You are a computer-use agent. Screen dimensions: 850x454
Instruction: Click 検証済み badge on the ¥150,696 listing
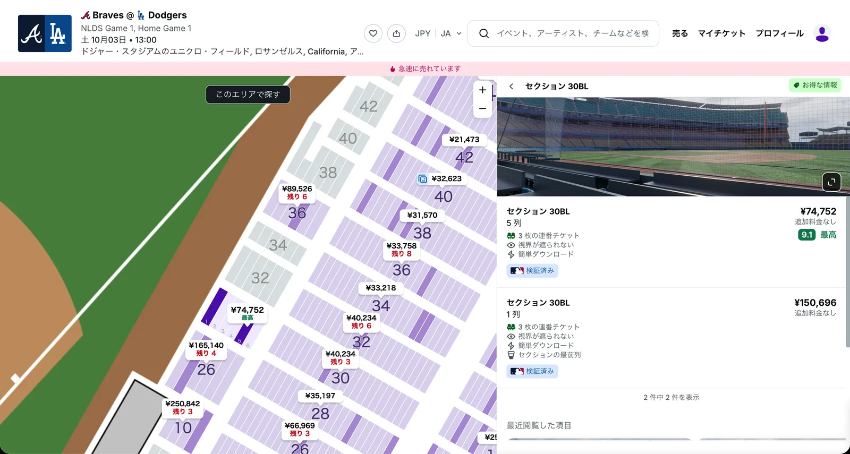[x=532, y=371]
